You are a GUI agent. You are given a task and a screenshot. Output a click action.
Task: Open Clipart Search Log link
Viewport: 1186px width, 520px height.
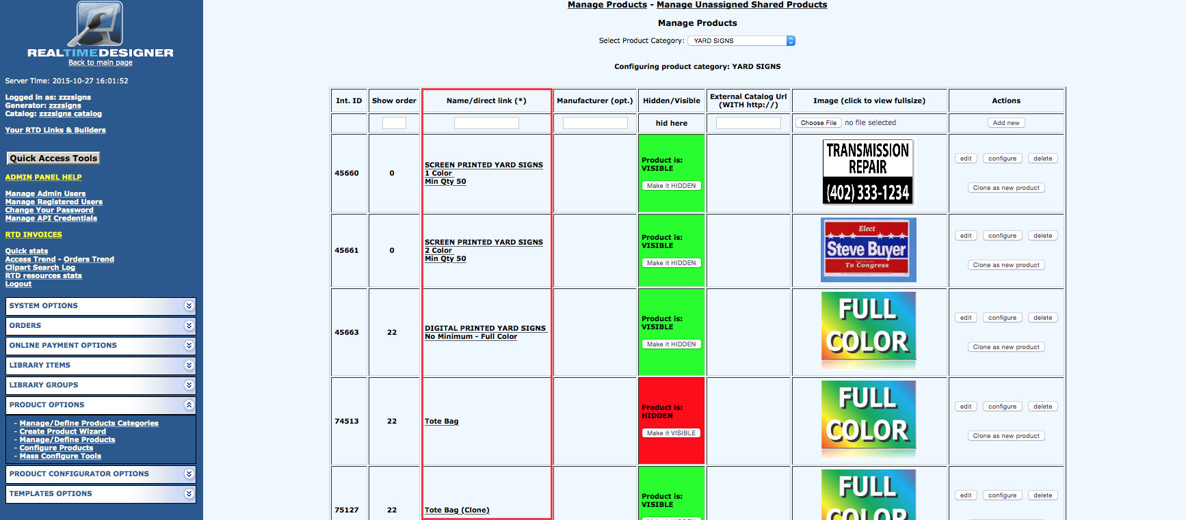click(40, 268)
